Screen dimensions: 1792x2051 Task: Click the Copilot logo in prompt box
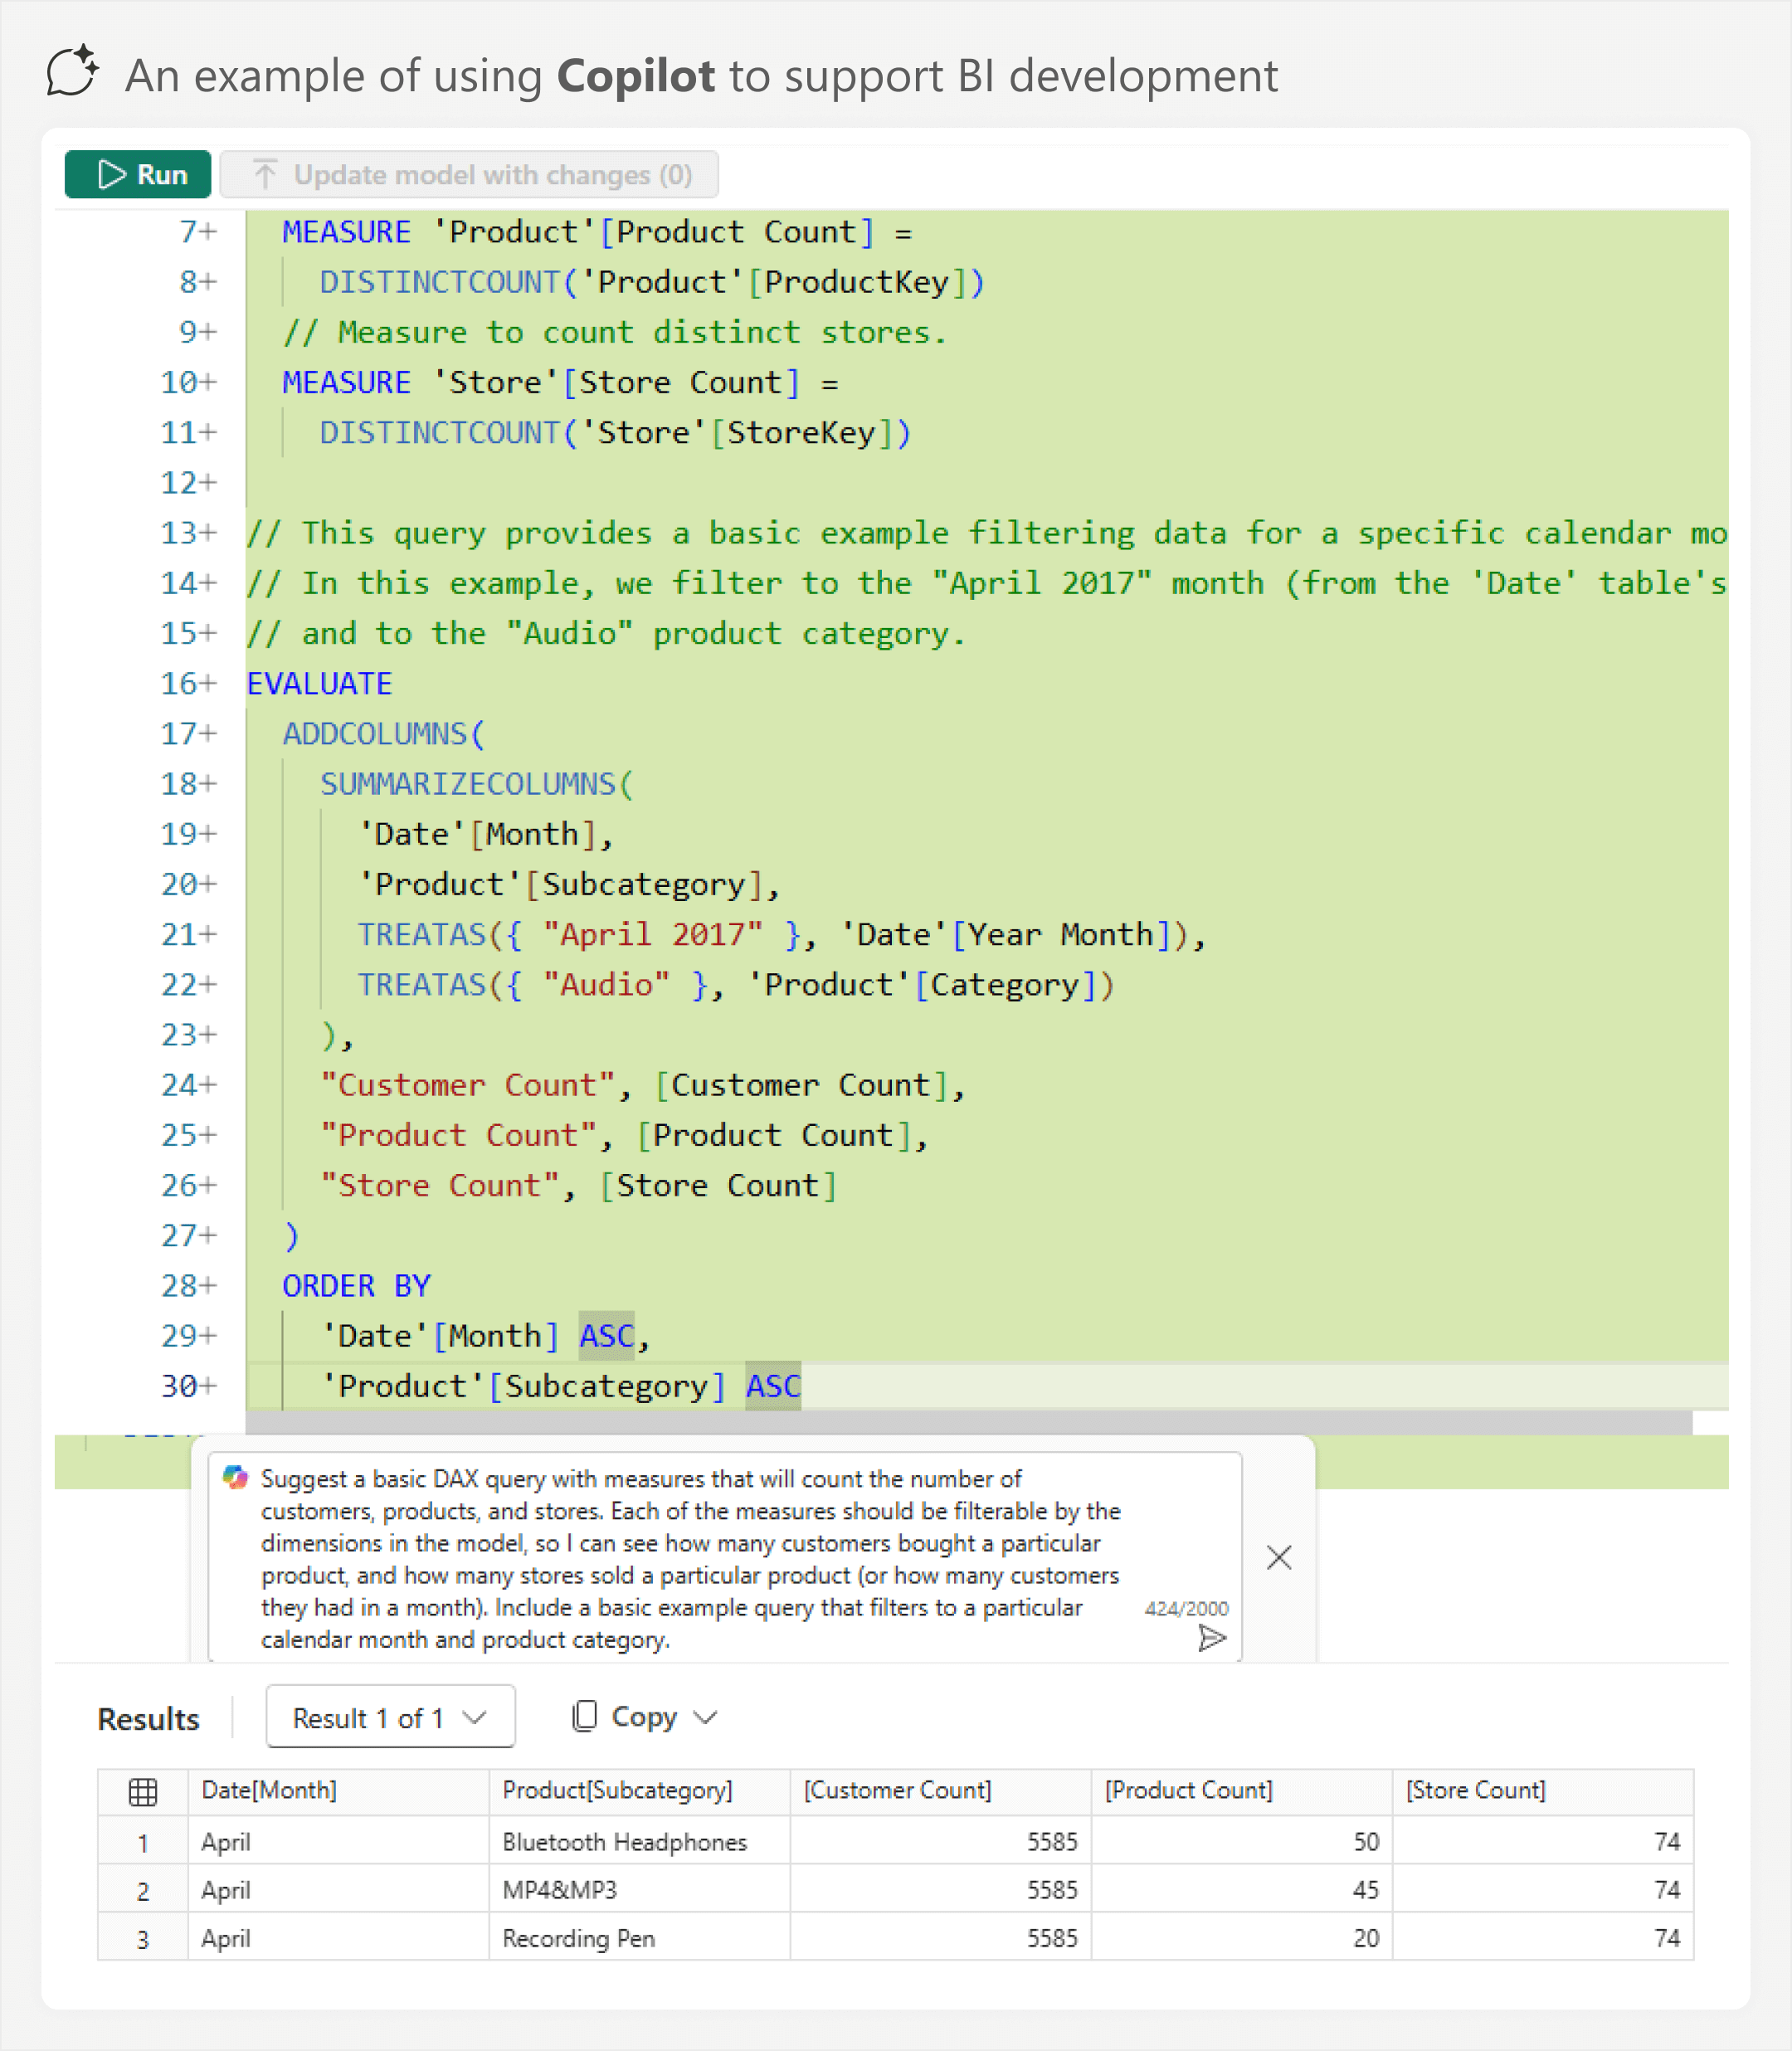[236, 1478]
